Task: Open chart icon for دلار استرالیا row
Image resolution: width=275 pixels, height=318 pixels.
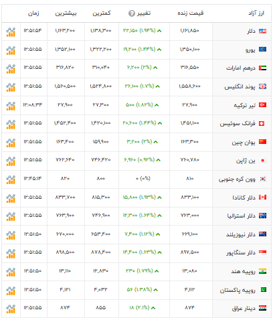Action: 11,217
